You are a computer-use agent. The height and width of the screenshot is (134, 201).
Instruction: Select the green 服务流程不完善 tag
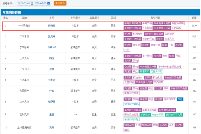[174, 115]
